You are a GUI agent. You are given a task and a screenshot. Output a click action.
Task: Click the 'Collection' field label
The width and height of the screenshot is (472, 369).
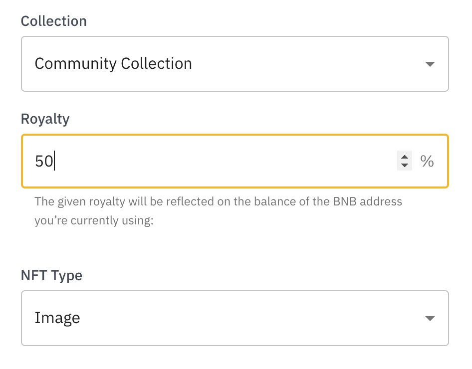53,21
